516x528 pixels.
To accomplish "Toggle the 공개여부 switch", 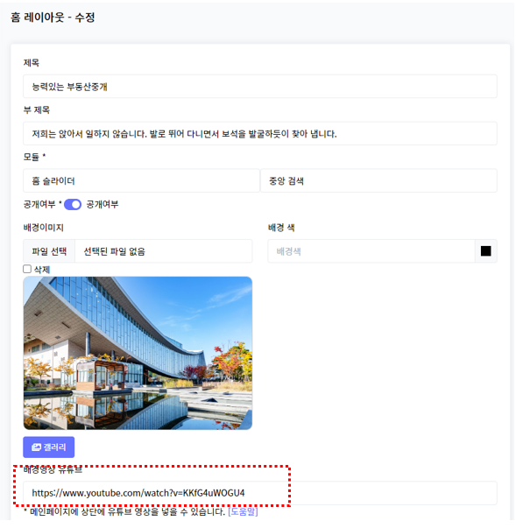I will point(73,204).
